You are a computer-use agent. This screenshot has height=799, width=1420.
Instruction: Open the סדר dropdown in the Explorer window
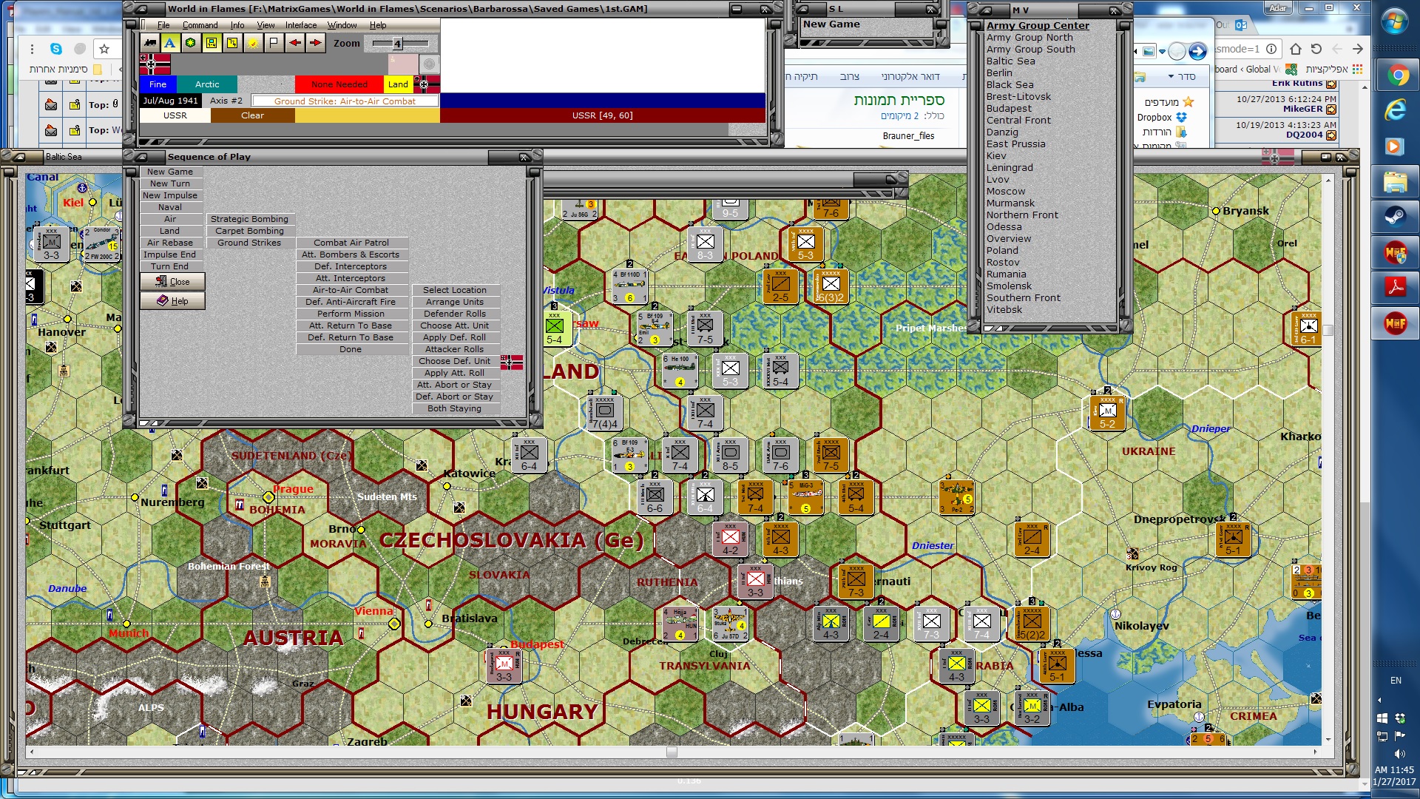pos(1181,77)
